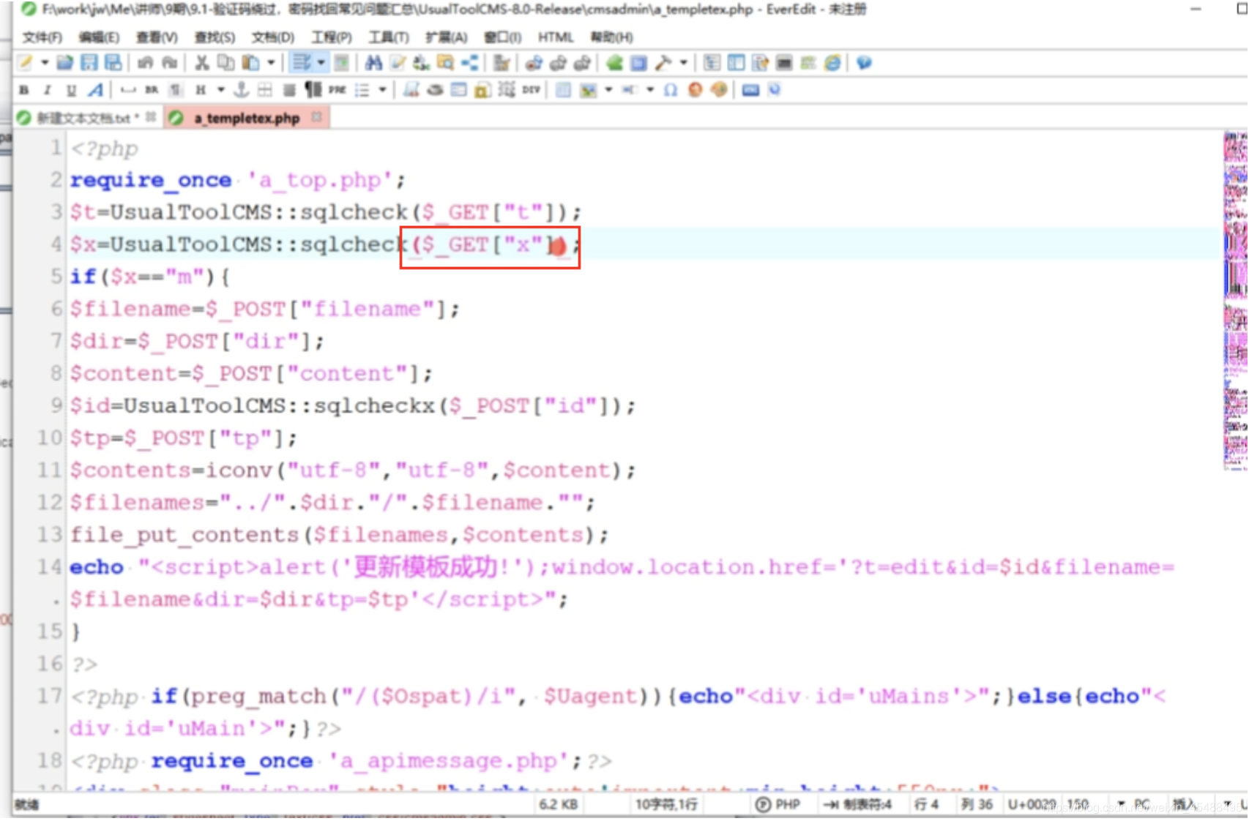Open the View (V) menu
Screen dimensions: 1249x821
pyautogui.click(x=157, y=37)
